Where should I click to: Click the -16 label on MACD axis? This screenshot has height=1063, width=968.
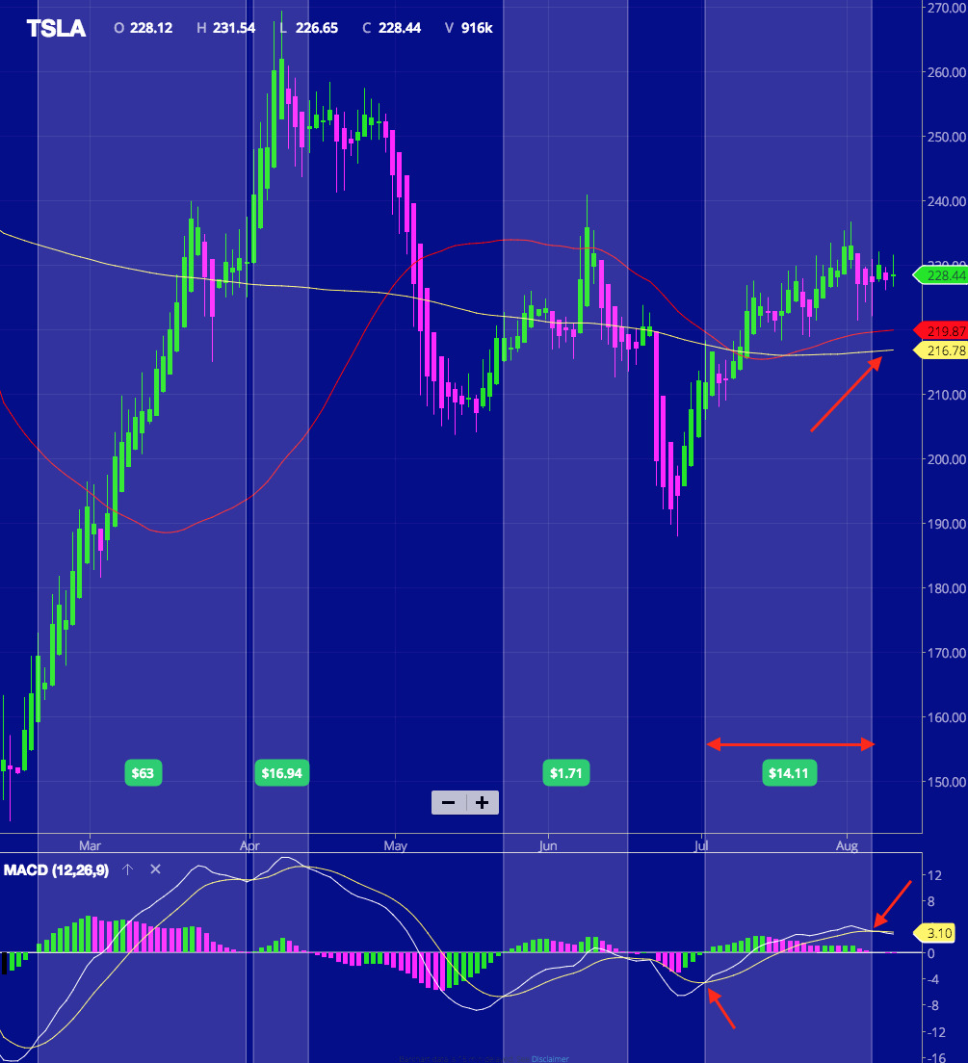click(936, 1057)
